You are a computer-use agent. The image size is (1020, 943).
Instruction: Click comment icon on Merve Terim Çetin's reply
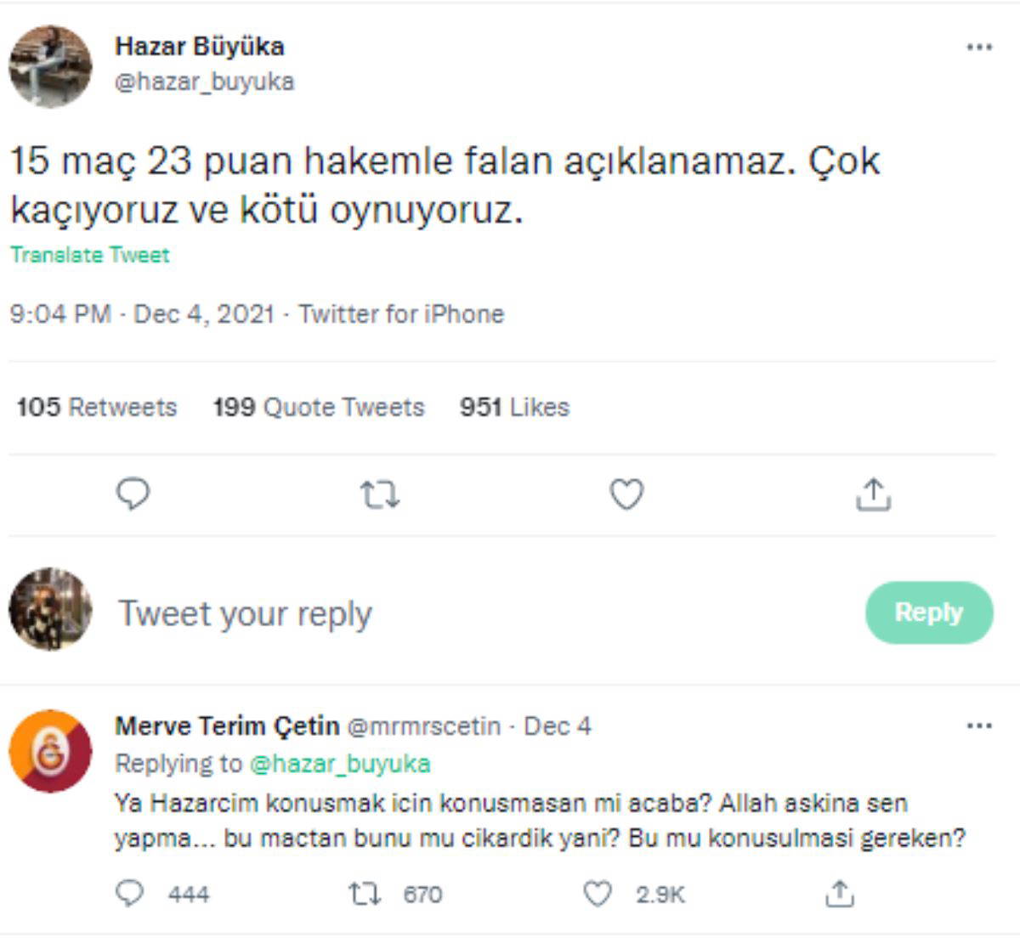pyautogui.click(x=130, y=893)
